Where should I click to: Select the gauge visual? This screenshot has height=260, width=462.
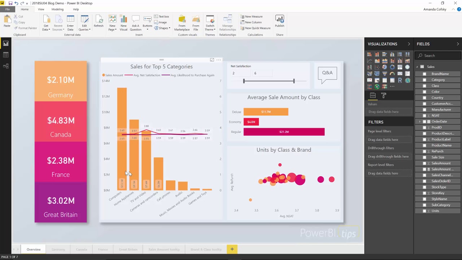pos(392,74)
